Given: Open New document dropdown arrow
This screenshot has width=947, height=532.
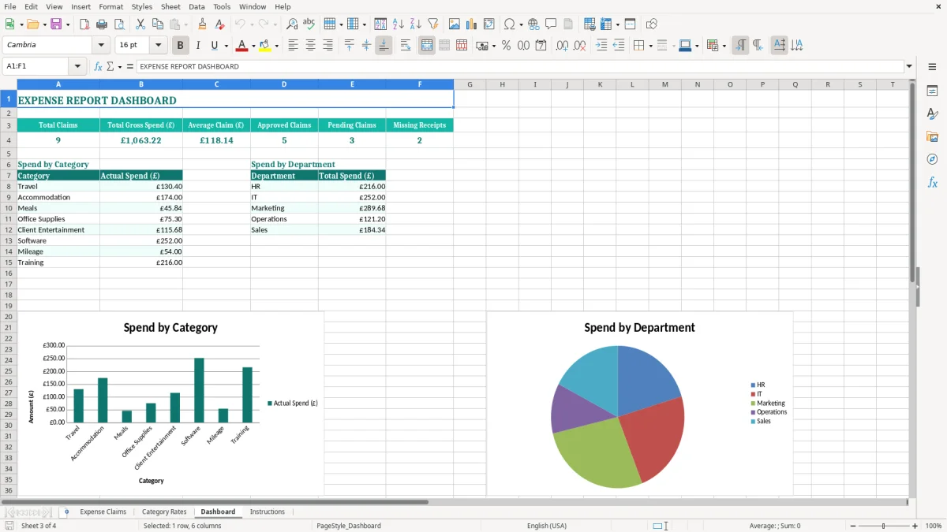Looking at the screenshot, I should click(20, 24).
